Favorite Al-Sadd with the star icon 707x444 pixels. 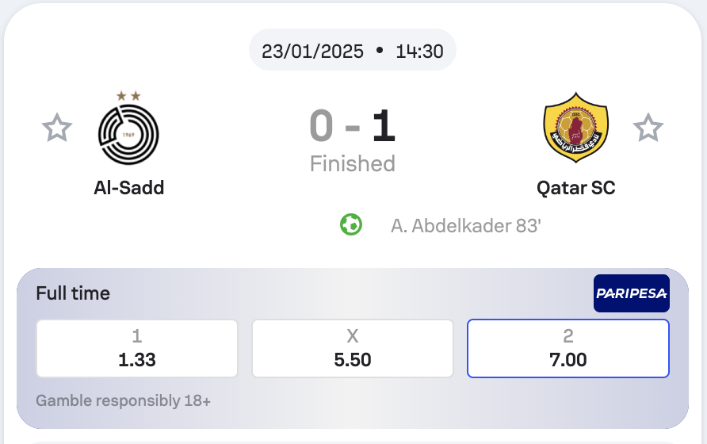point(57,128)
